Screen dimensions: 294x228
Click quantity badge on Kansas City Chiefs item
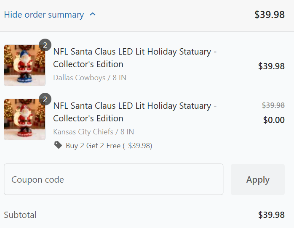45,100
